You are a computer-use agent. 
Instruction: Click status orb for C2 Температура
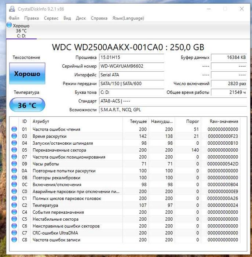(14, 205)
